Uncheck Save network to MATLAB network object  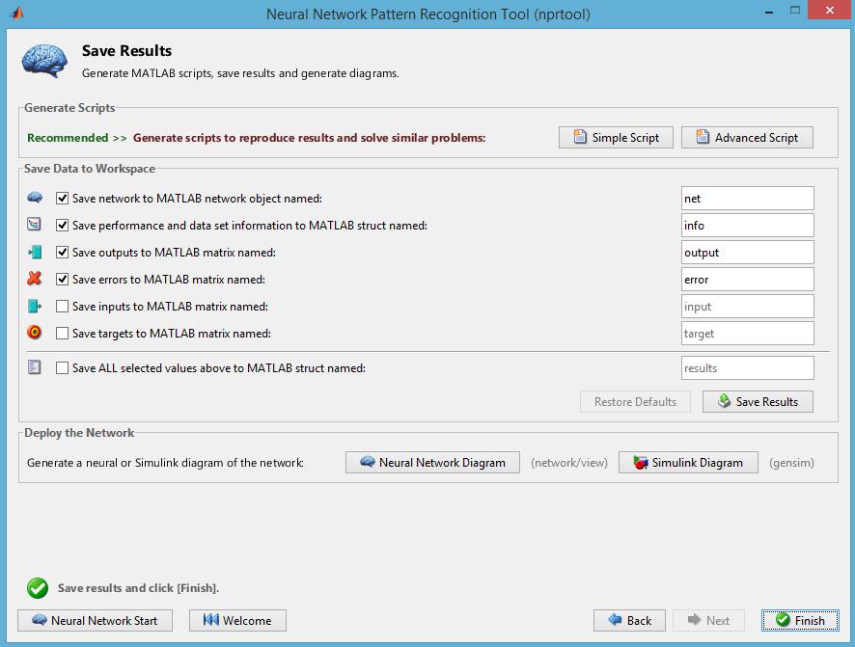point(62,199)
